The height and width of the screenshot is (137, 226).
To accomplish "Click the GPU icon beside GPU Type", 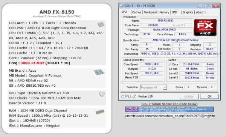I will (x=102, y=94).
